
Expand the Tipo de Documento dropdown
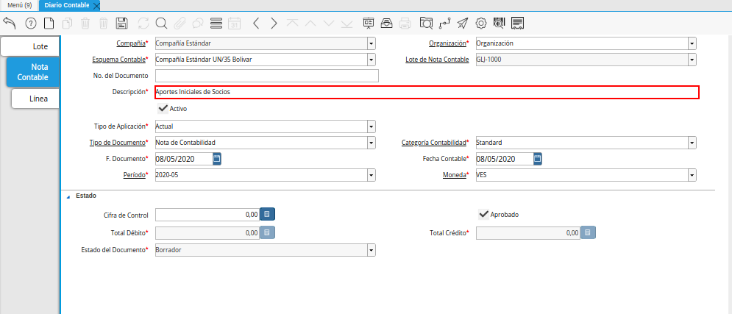click(371, 143)
